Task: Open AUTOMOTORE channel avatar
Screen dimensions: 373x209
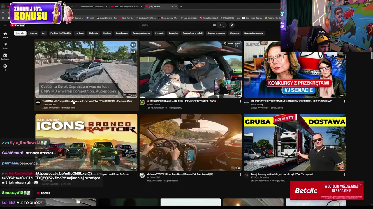Action: pos(38,102)
